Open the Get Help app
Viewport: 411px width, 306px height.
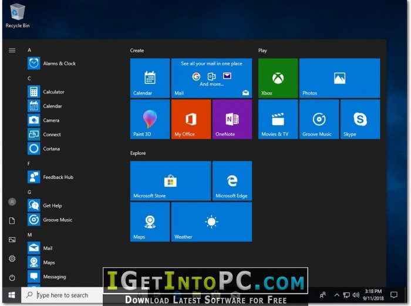coord(45,206)
